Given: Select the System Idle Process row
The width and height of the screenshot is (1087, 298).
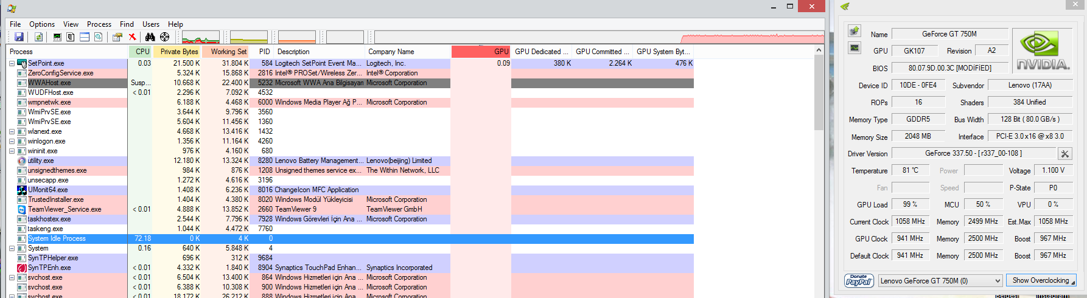Looking at the screenshot, I should click(x=351, y=238).
